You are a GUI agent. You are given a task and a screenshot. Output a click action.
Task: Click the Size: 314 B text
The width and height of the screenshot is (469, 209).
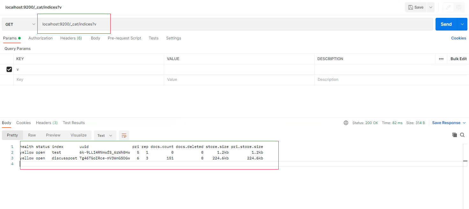coord(415,123)
